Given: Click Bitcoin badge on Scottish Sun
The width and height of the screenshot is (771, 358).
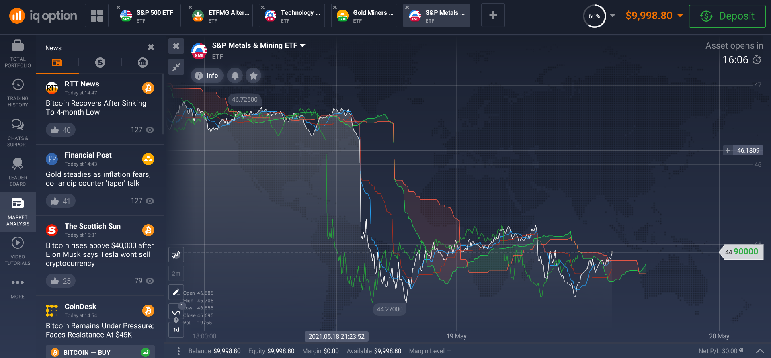Looking at the screenshot, I should [148, 230].
